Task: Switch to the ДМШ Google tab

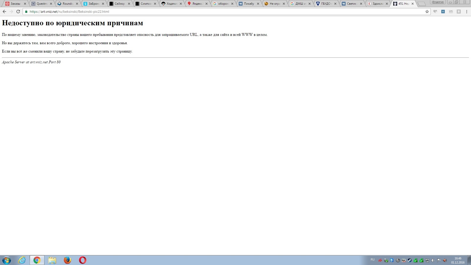Action: tap(301, 4)
